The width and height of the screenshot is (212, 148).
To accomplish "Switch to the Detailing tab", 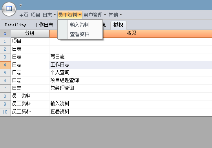I will click(x=16, y=25).
